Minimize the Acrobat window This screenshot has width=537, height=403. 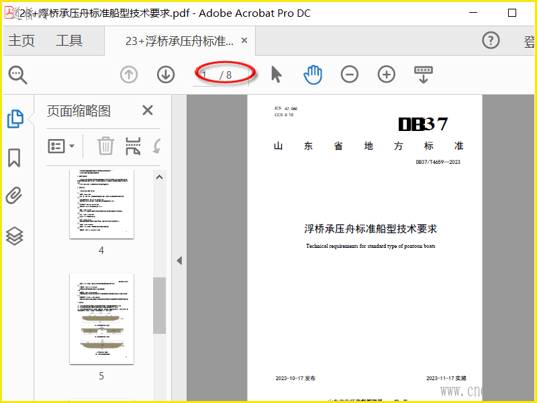(473, 13)
